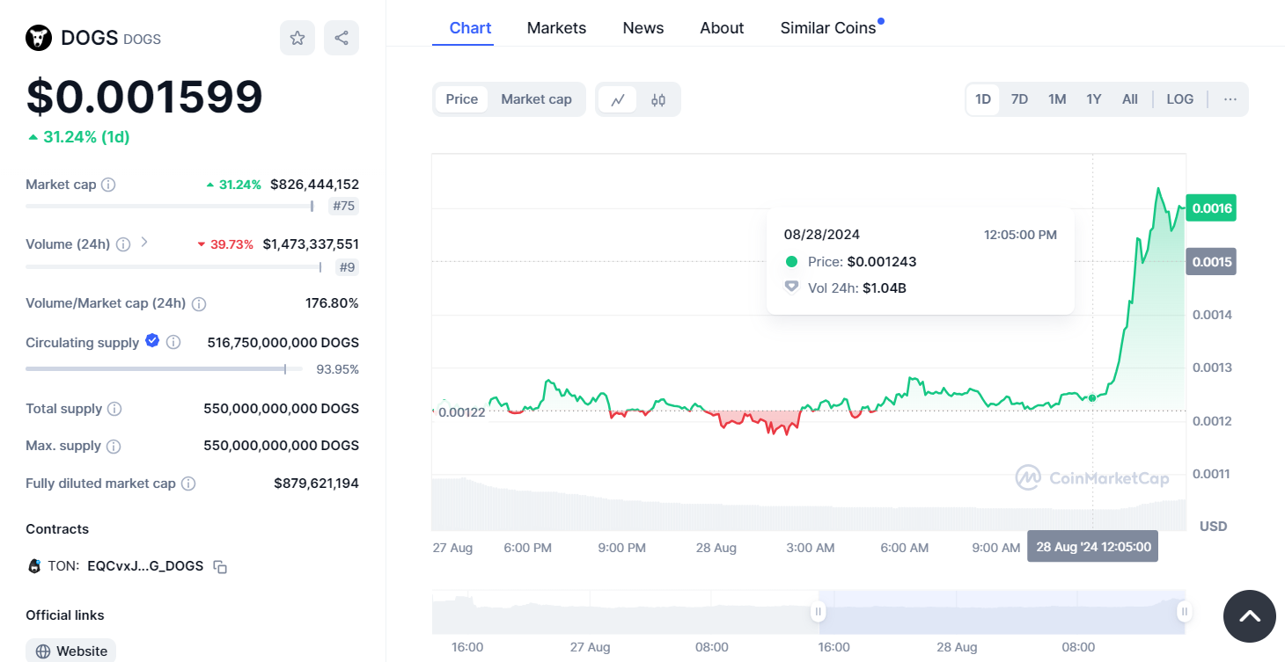The image size is (1285, 662).
Task: Set chart range to 1Y
Action: [1094, 99]
